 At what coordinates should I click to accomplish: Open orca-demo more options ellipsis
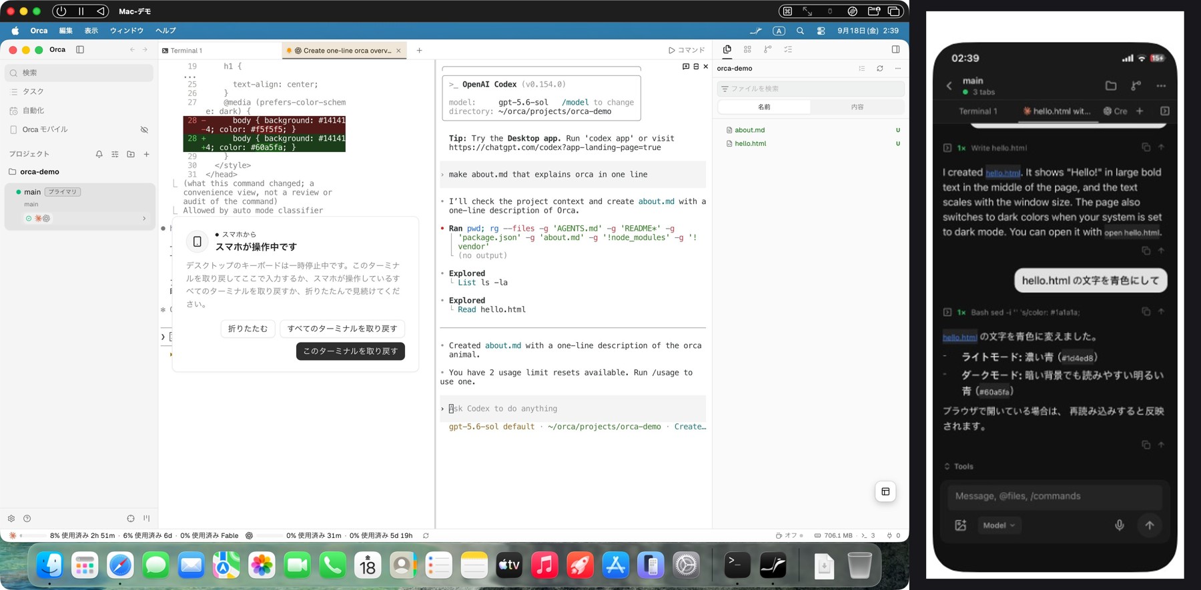pyautogui.click(x=898, y=69)
